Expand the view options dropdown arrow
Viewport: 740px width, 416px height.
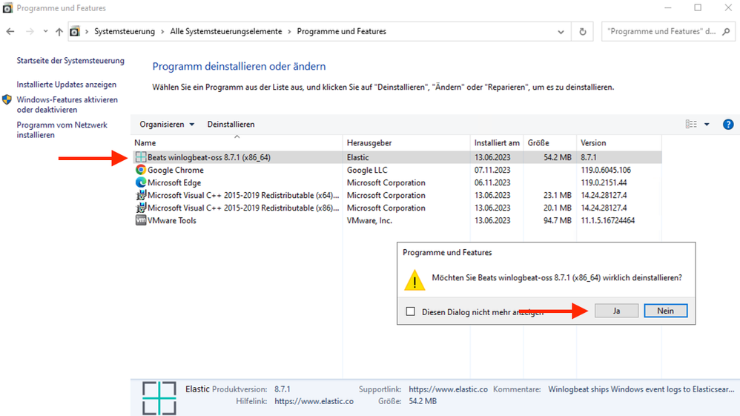(707, 124)
